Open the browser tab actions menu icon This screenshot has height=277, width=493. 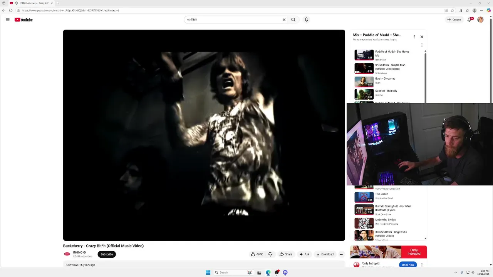4,3
